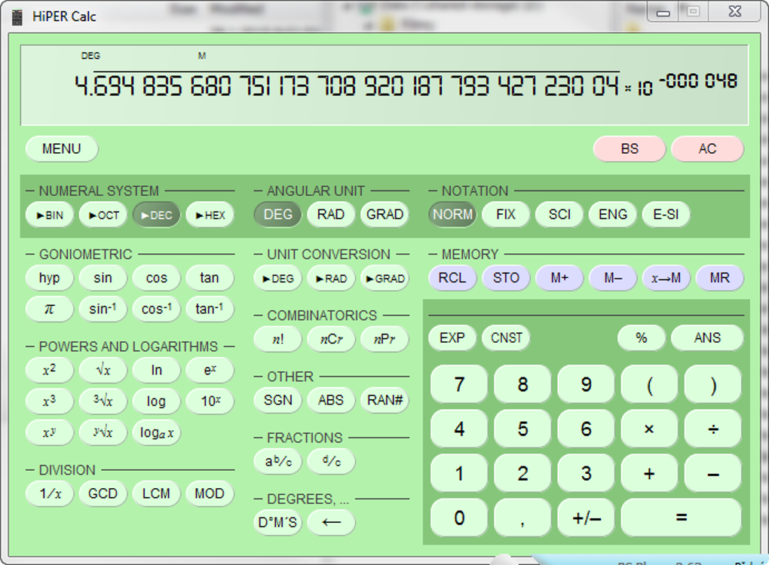Click the minus − key
This screenshot has width=769, height=565.
point(712,474)
